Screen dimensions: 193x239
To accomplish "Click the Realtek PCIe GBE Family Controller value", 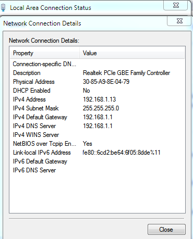I will (x=126, y=73).
